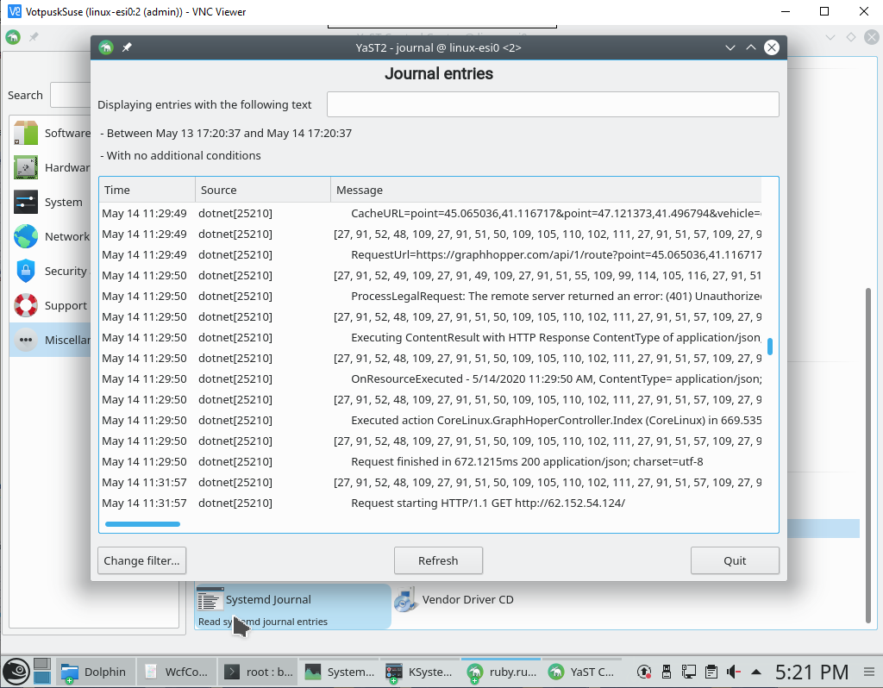Click the clock showing 5:21 PM
883x688 pixels.
pos(811,672)
